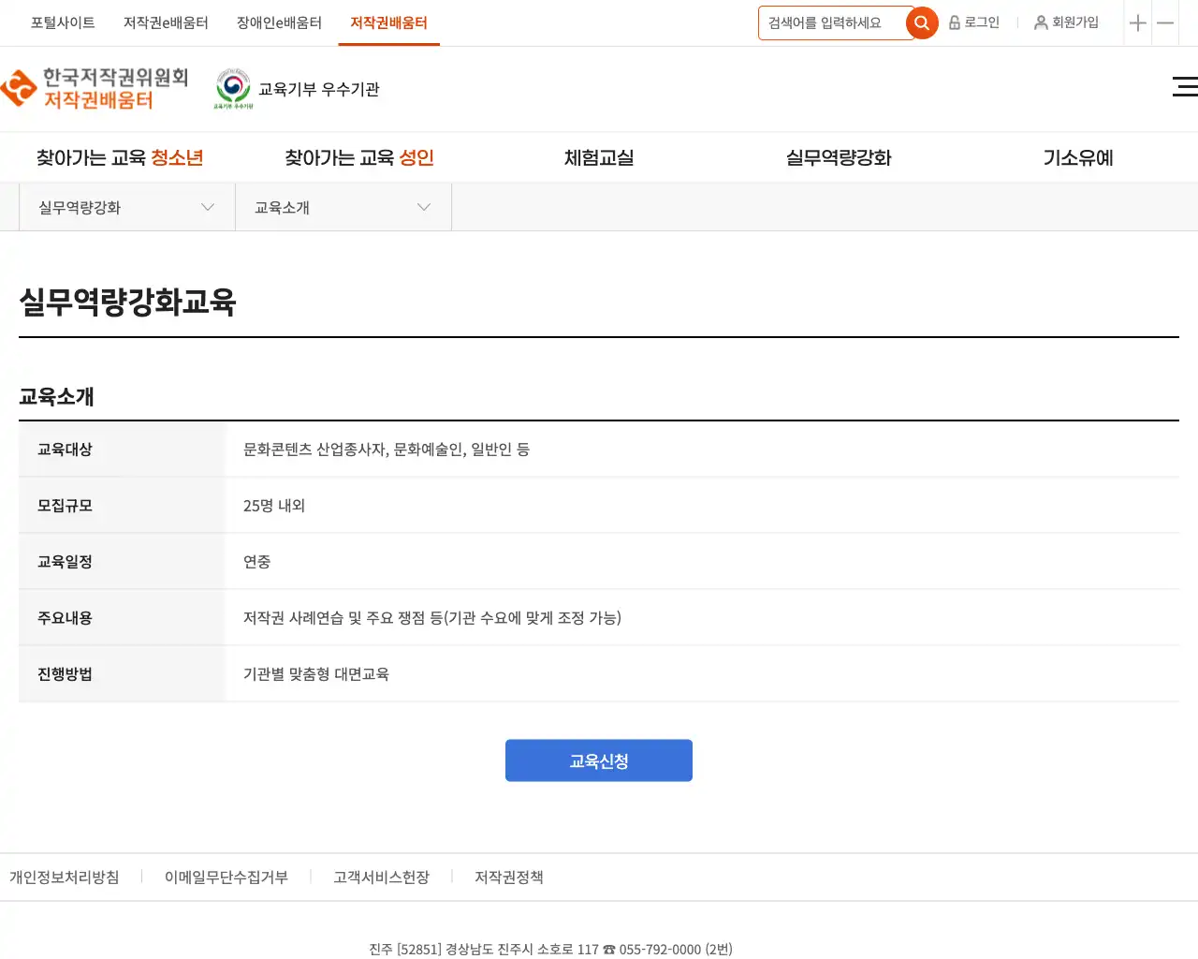Open the hamburger menu icon
Viewport: 1198px width, 959px height.
(1184, 87)
